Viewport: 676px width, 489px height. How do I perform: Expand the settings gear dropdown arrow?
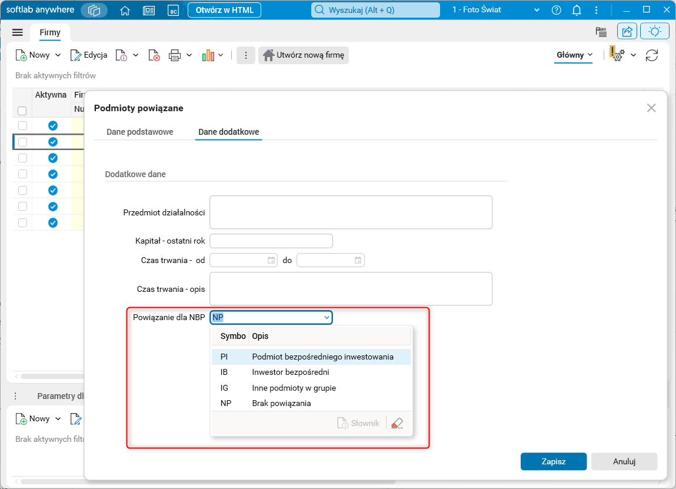click(633, 55)
